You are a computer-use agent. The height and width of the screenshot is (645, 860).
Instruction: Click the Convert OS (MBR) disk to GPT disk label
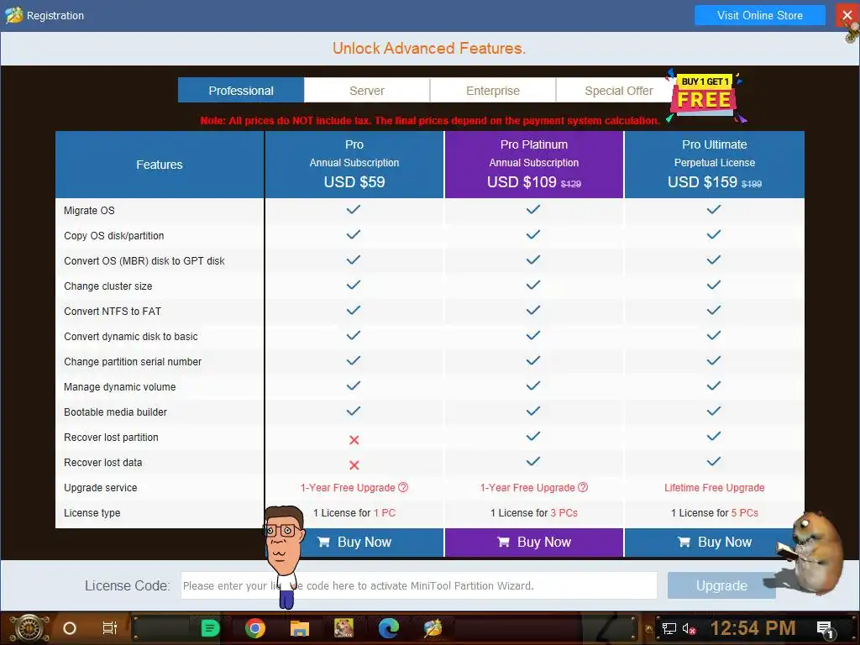(144, 261)
